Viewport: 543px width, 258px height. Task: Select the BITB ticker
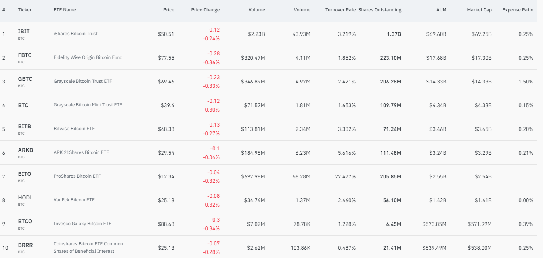coord(24,126)
